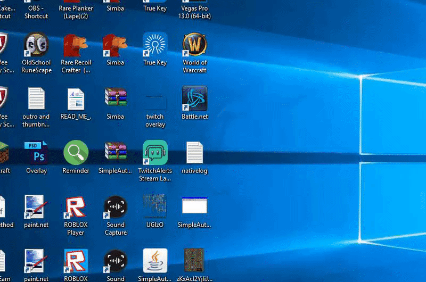Select the 'Rare Planker (Lape)(2)' label

(x=76, y=12)
